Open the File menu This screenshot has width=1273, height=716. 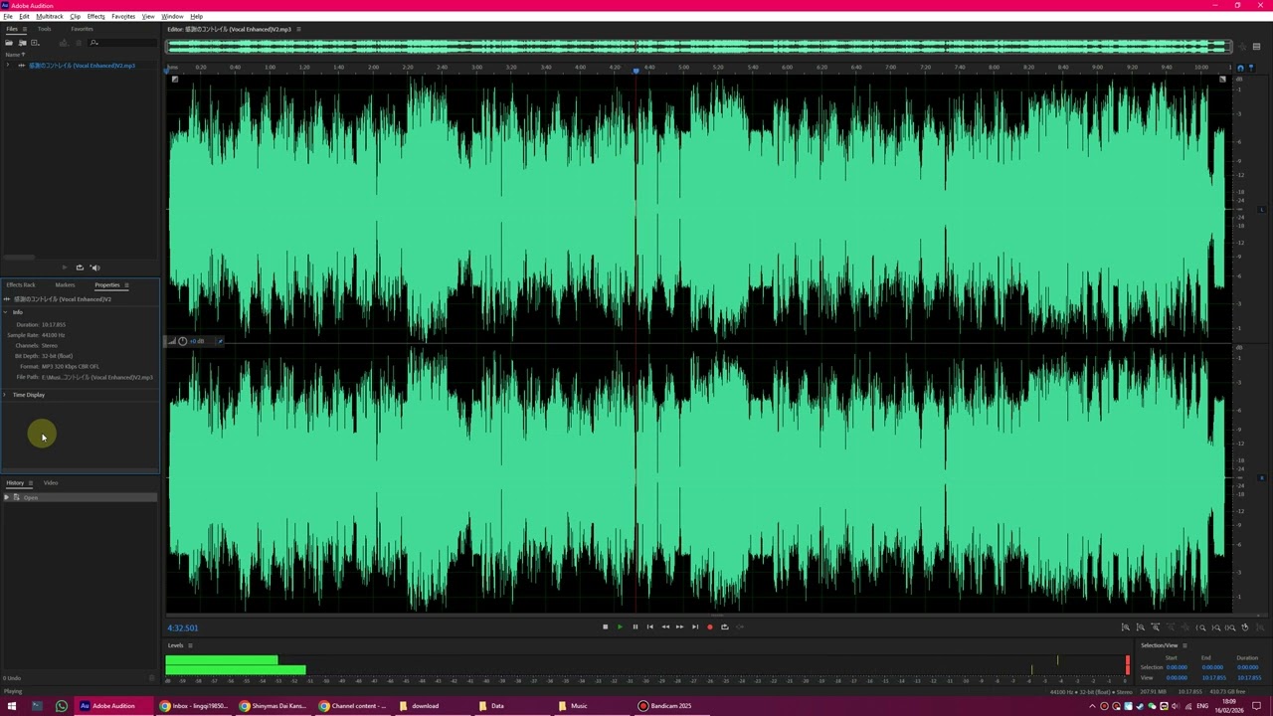(x=8, y=17)
